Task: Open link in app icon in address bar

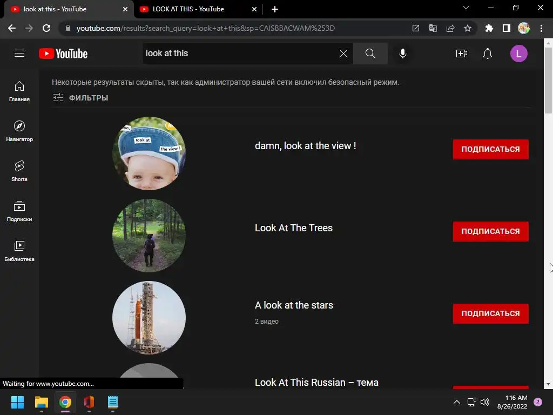Action: [x=416, y=28]
